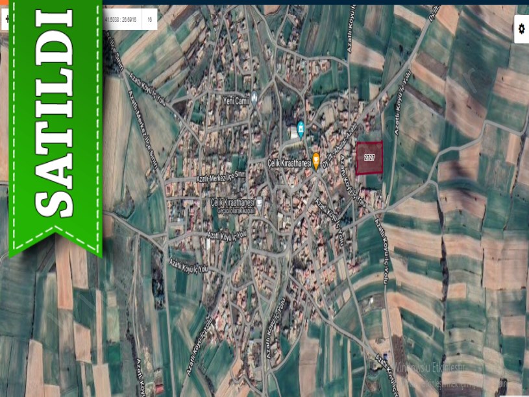
Task: Click the orange Çelik Kıraathanesi café pin
Action: (x=316, y=160)
